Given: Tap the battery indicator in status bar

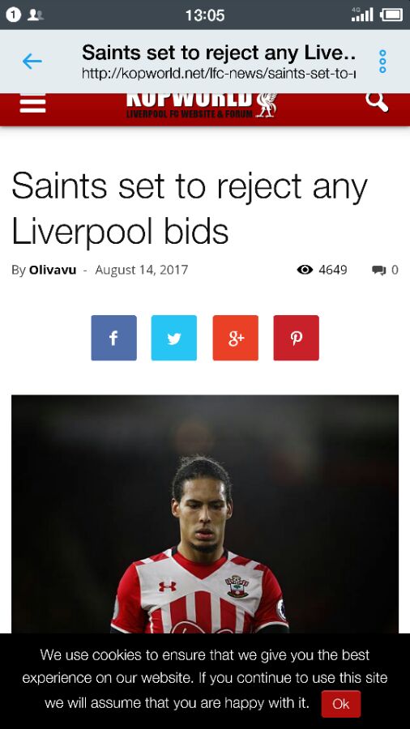Looking at the screenshot, I should 391,15.
